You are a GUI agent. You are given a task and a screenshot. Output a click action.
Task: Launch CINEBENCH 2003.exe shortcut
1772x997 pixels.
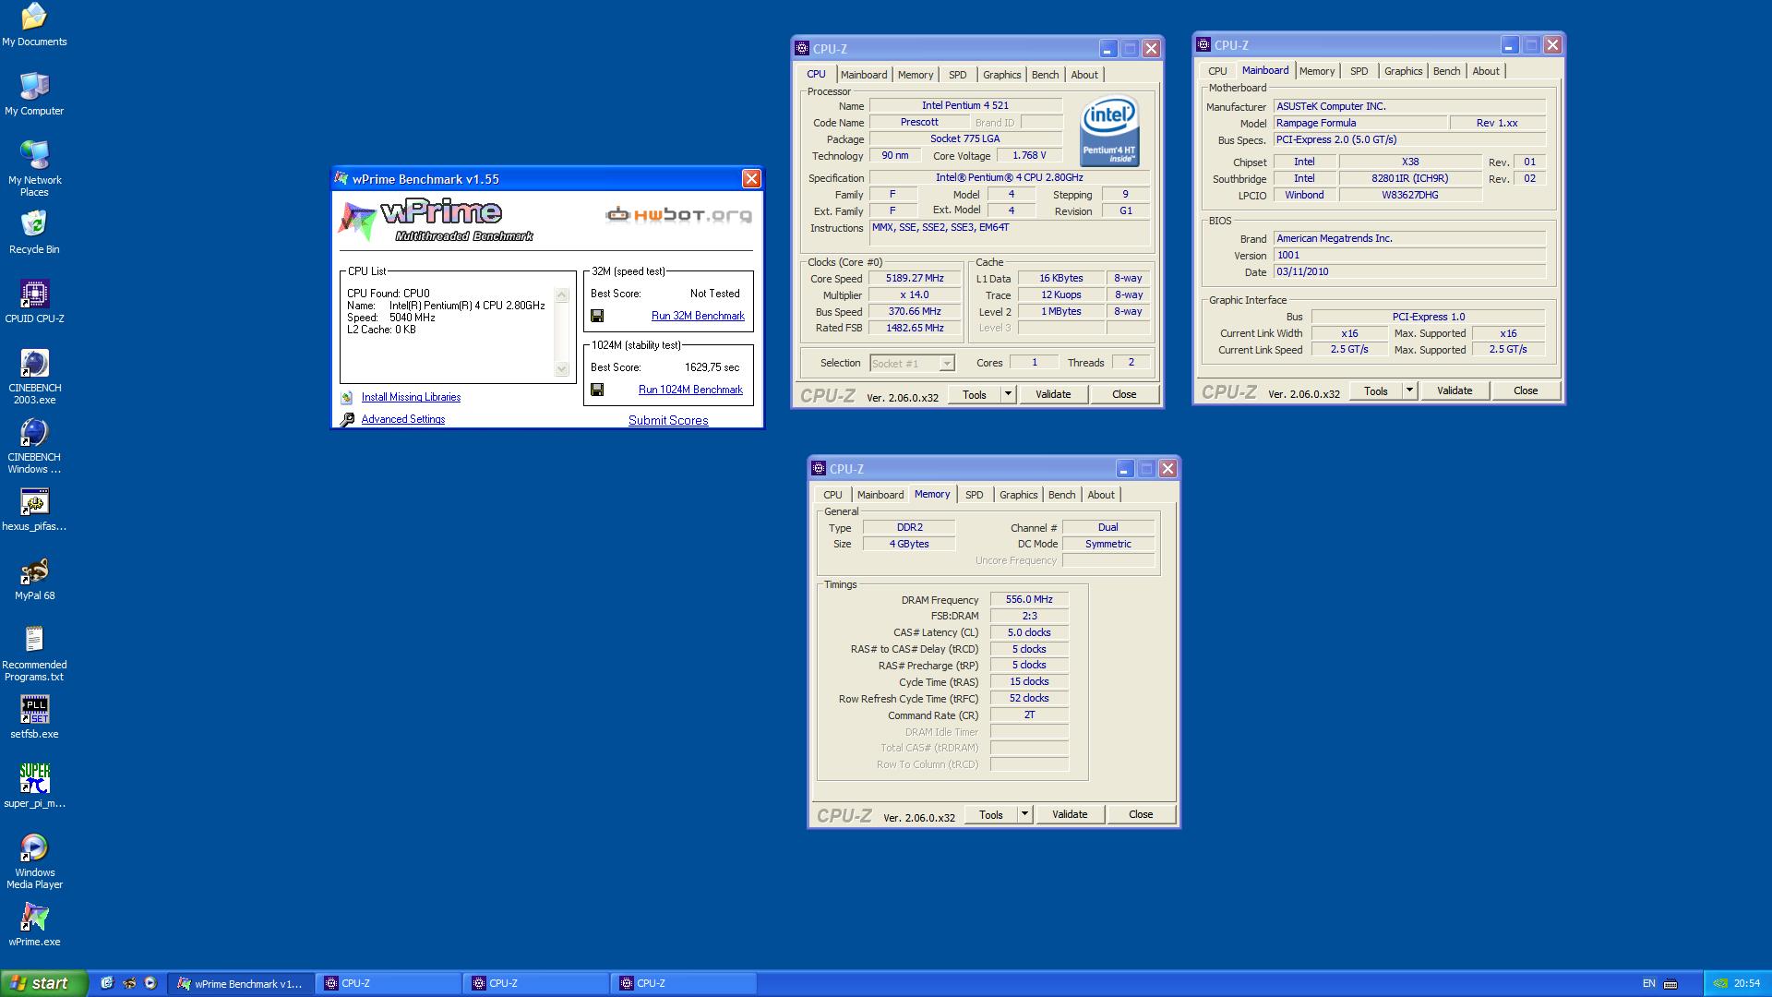[x=34, y=377]
